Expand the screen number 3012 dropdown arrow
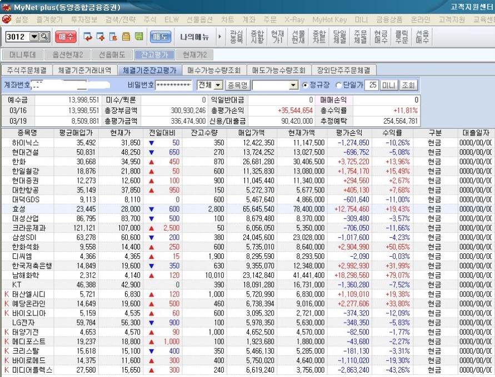Viewport: 495px width, 377px height. [34, 37]
